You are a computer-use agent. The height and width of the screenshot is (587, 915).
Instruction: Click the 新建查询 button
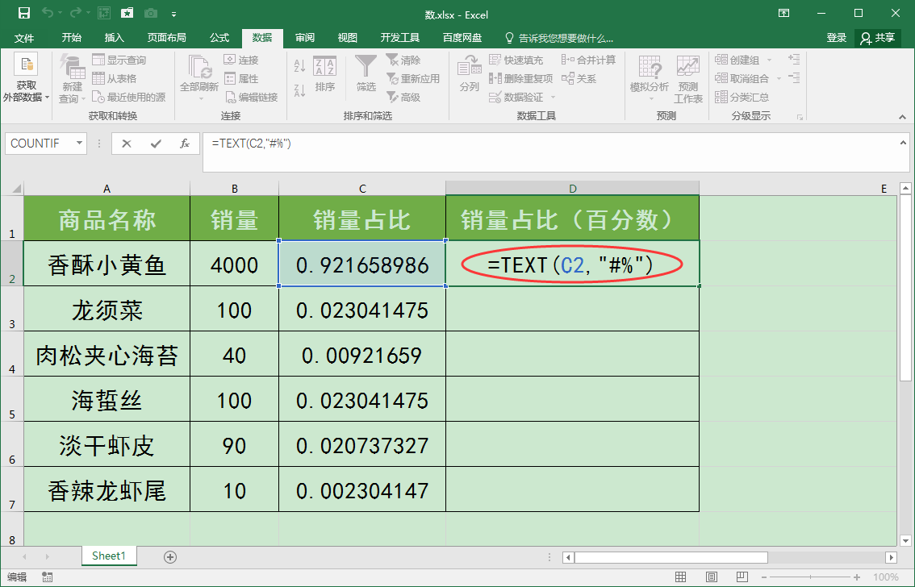[x=72, y=80]
